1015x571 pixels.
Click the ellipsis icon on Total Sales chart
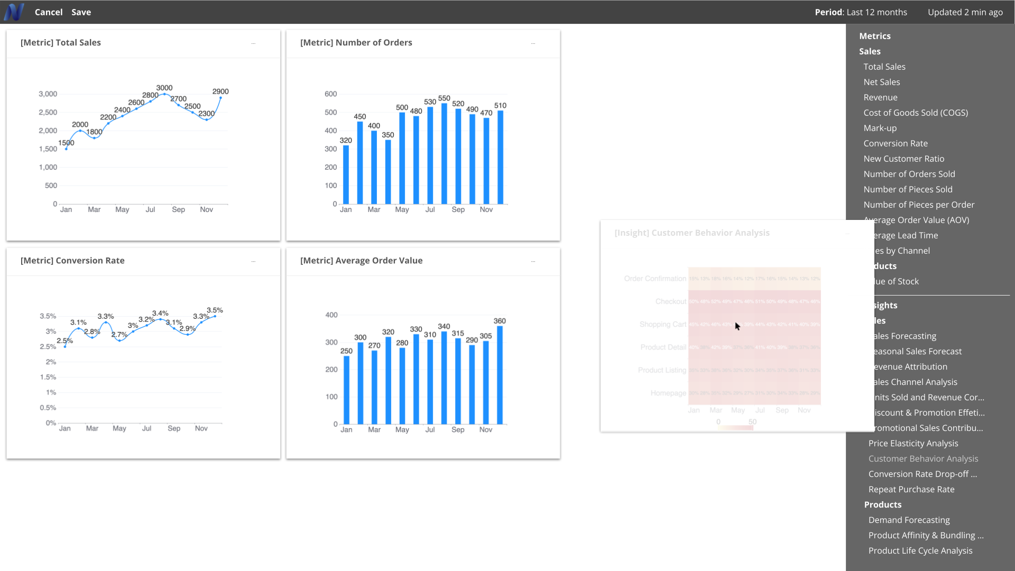[253, 42]
